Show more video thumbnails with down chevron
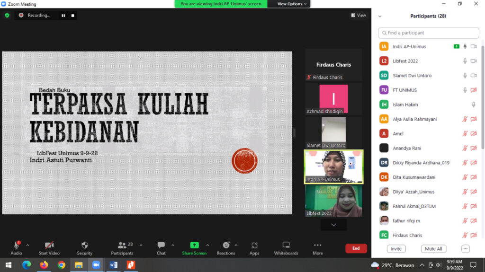Screen dimensions: 485x272 coord(333,225)
